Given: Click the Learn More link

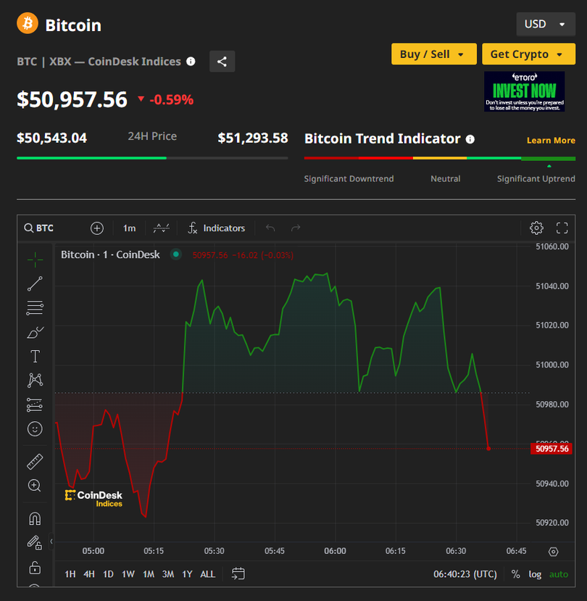Looking at the screenshot, I should click(x=551, y=140).
